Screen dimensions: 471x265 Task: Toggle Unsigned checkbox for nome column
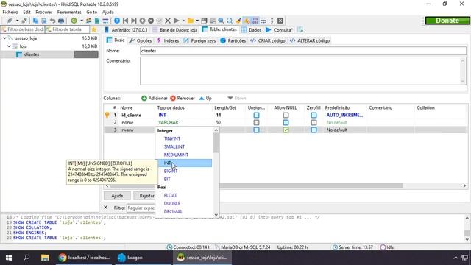point(256,123)
